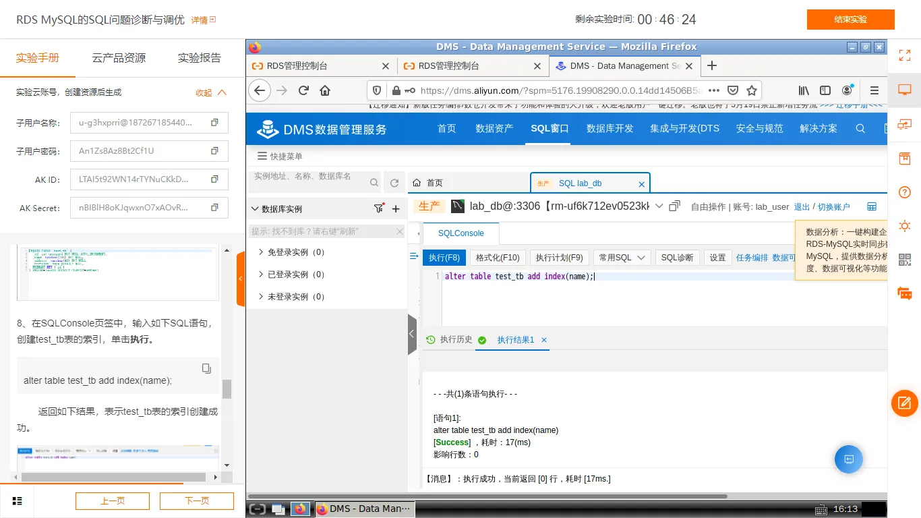
Task: Open the common SQL dropdown
Action: click(x=622, y=258)
